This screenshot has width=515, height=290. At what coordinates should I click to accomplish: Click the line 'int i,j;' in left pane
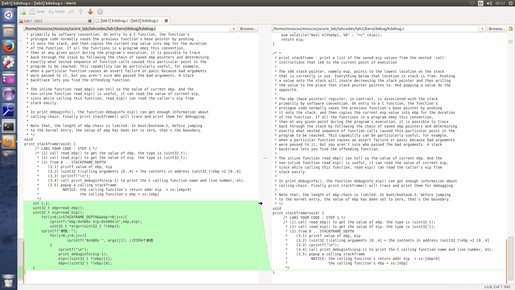point(41,203)
